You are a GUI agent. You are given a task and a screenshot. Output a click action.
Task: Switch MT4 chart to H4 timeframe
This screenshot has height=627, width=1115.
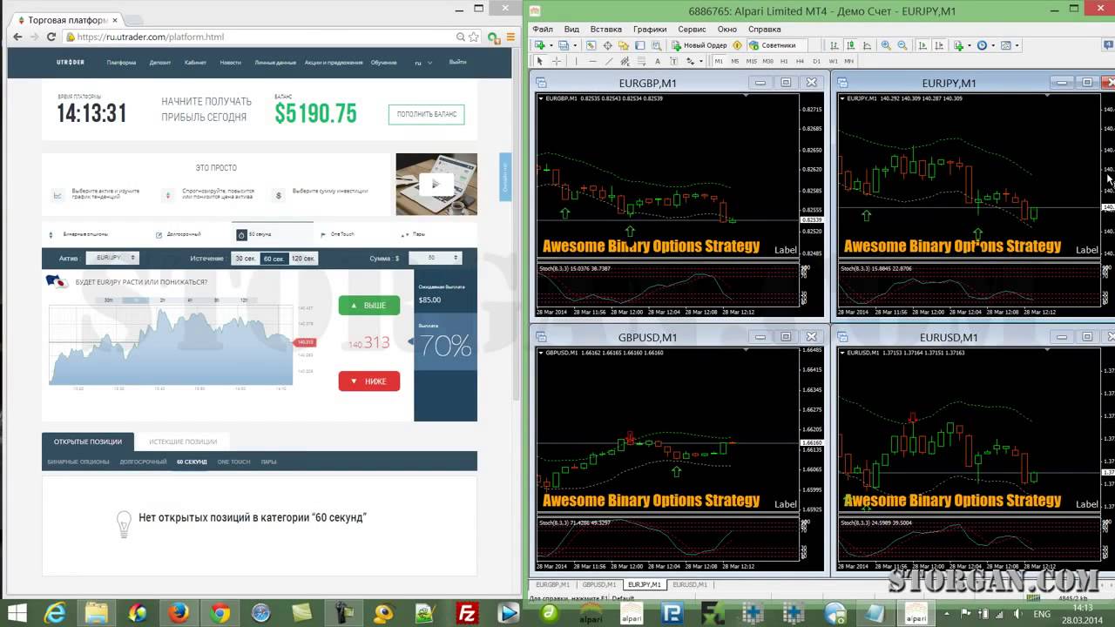coord(801,61)
